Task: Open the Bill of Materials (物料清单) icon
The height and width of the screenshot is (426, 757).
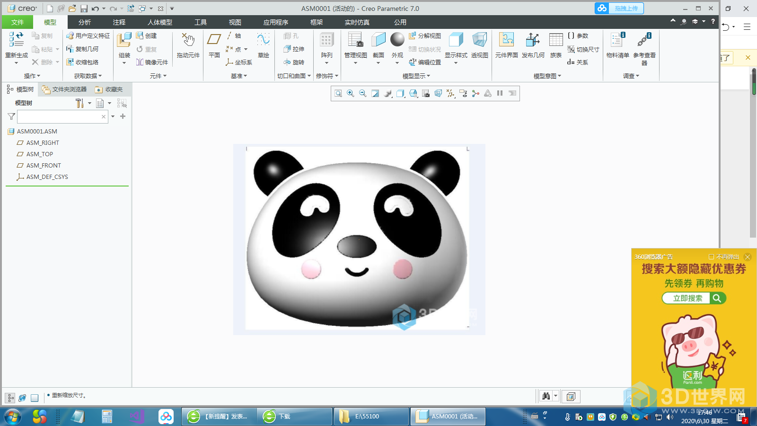Action: point(618,40)
